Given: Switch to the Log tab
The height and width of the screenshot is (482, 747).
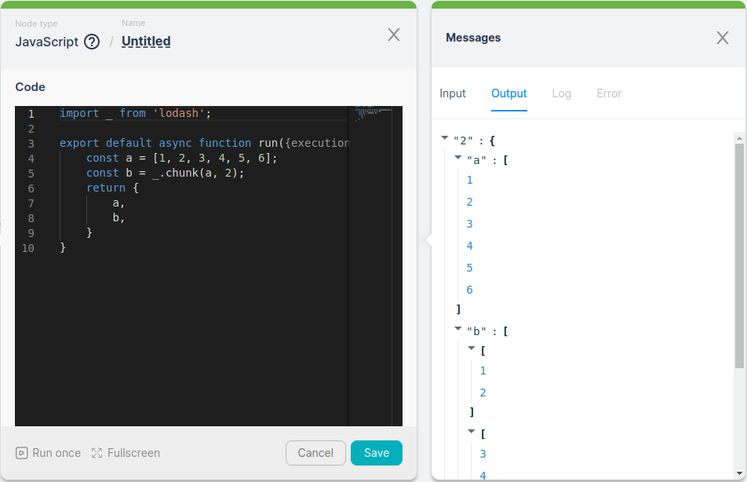Looking at the screenshot, I should coord(562,93).
